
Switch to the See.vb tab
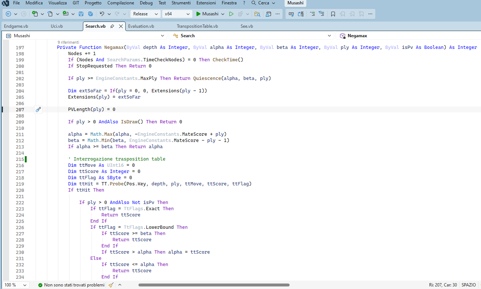click(x=247, y=26)
